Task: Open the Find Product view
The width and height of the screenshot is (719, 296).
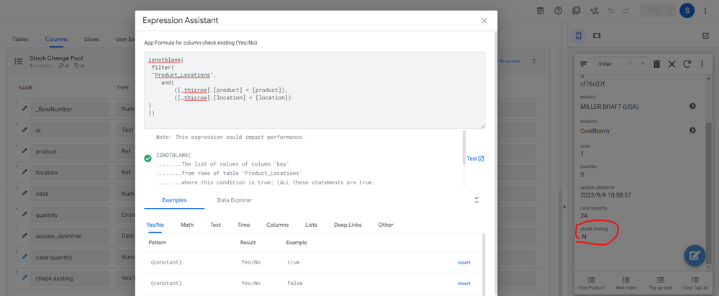Action: click(x=591, y=283)
